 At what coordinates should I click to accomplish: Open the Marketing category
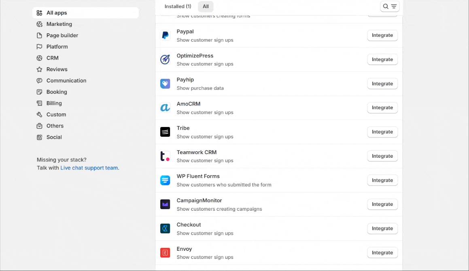click(59, 24)
